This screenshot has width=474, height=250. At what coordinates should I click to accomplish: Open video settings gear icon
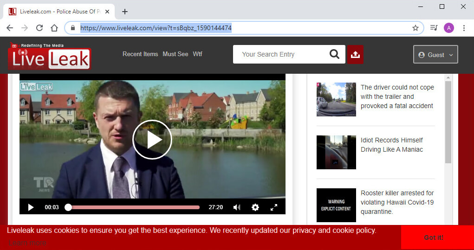coord(255,207)
